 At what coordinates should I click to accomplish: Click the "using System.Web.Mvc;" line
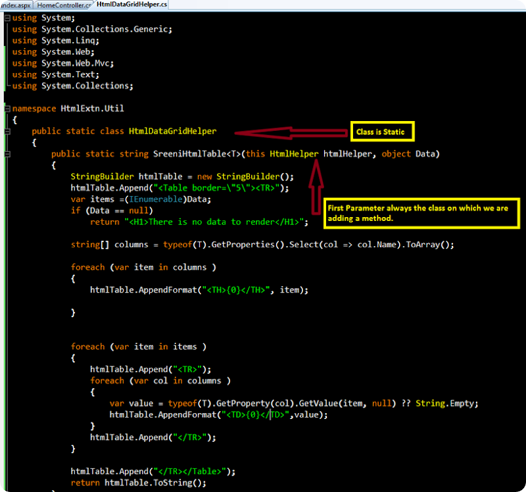(62, 63)
